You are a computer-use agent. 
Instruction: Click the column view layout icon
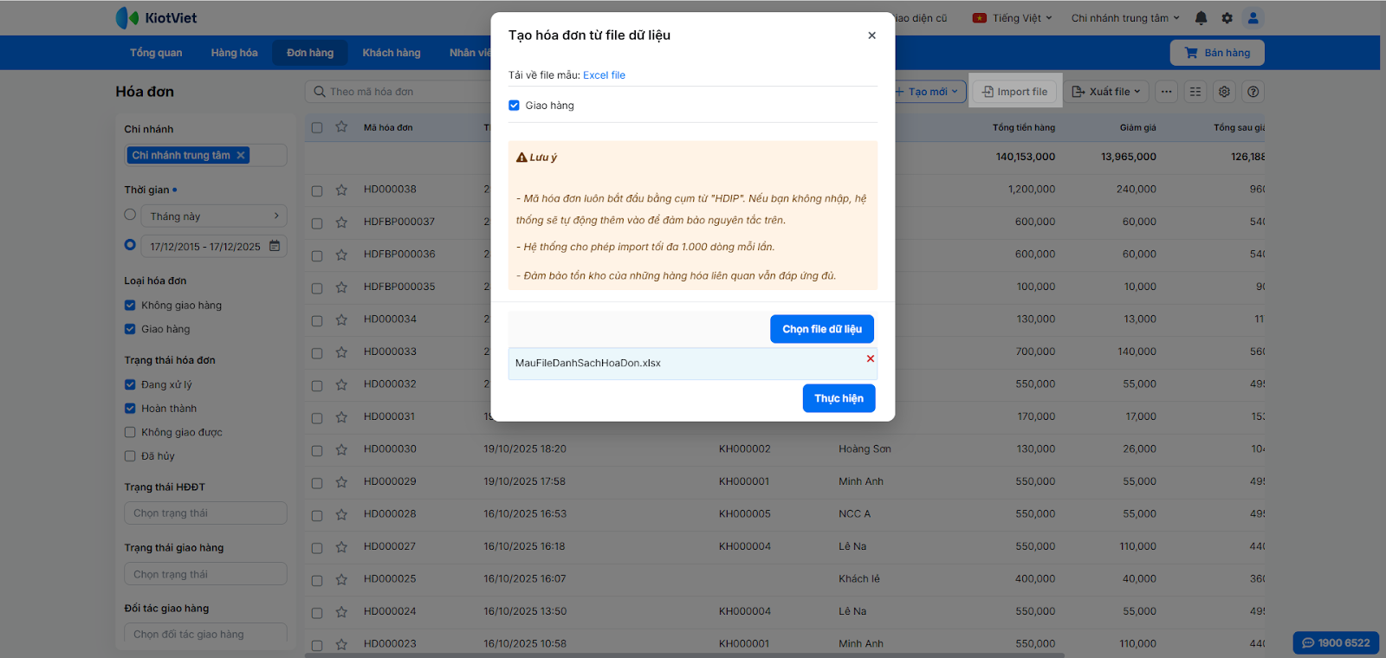click(1195, 92)
